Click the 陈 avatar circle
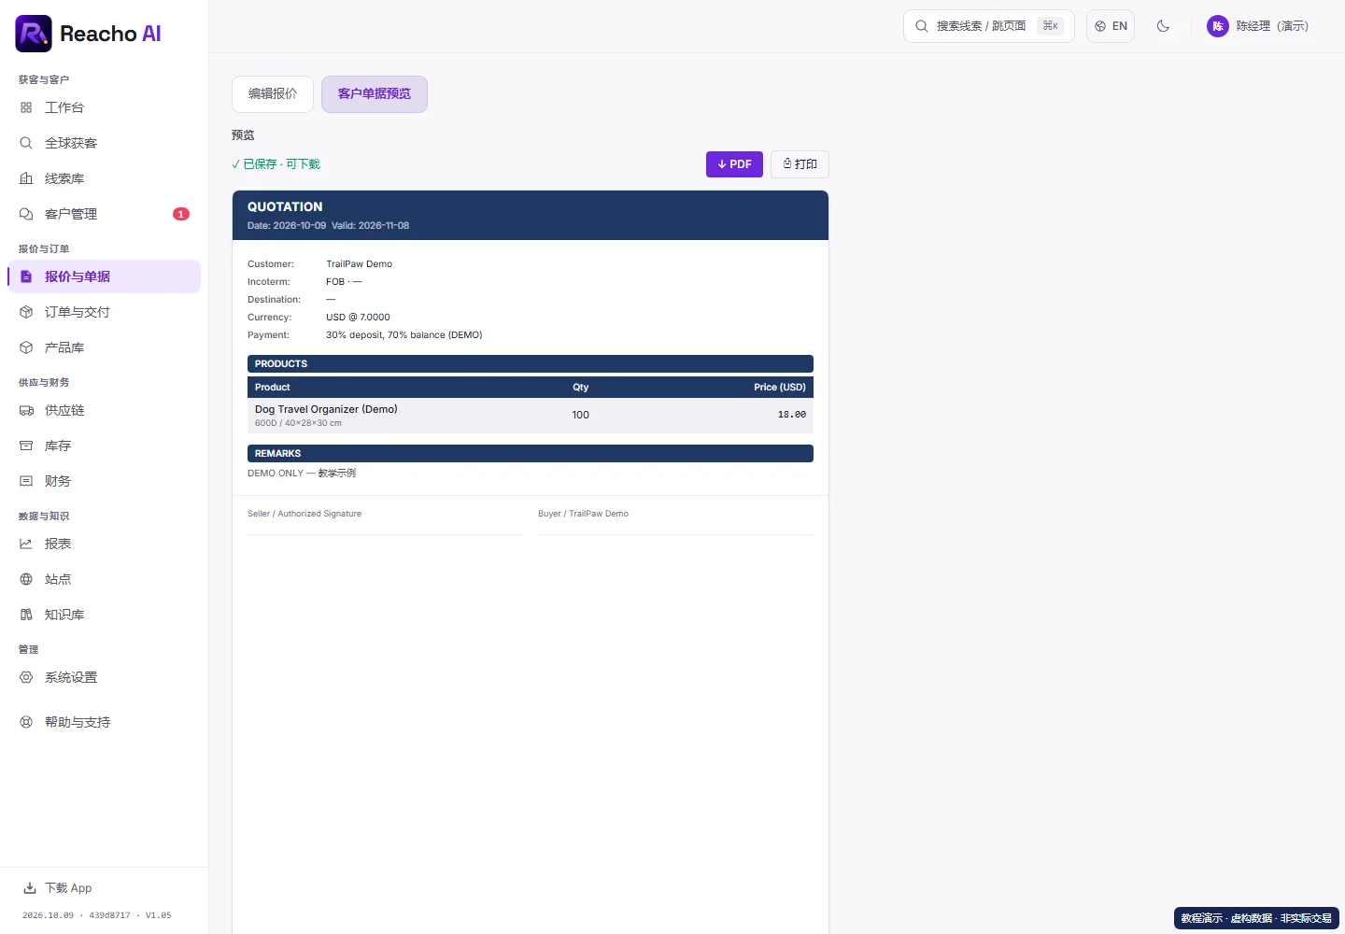The width and height of the screenshot is (1345, 934). pyautogui.click(x=1218, y=26)
